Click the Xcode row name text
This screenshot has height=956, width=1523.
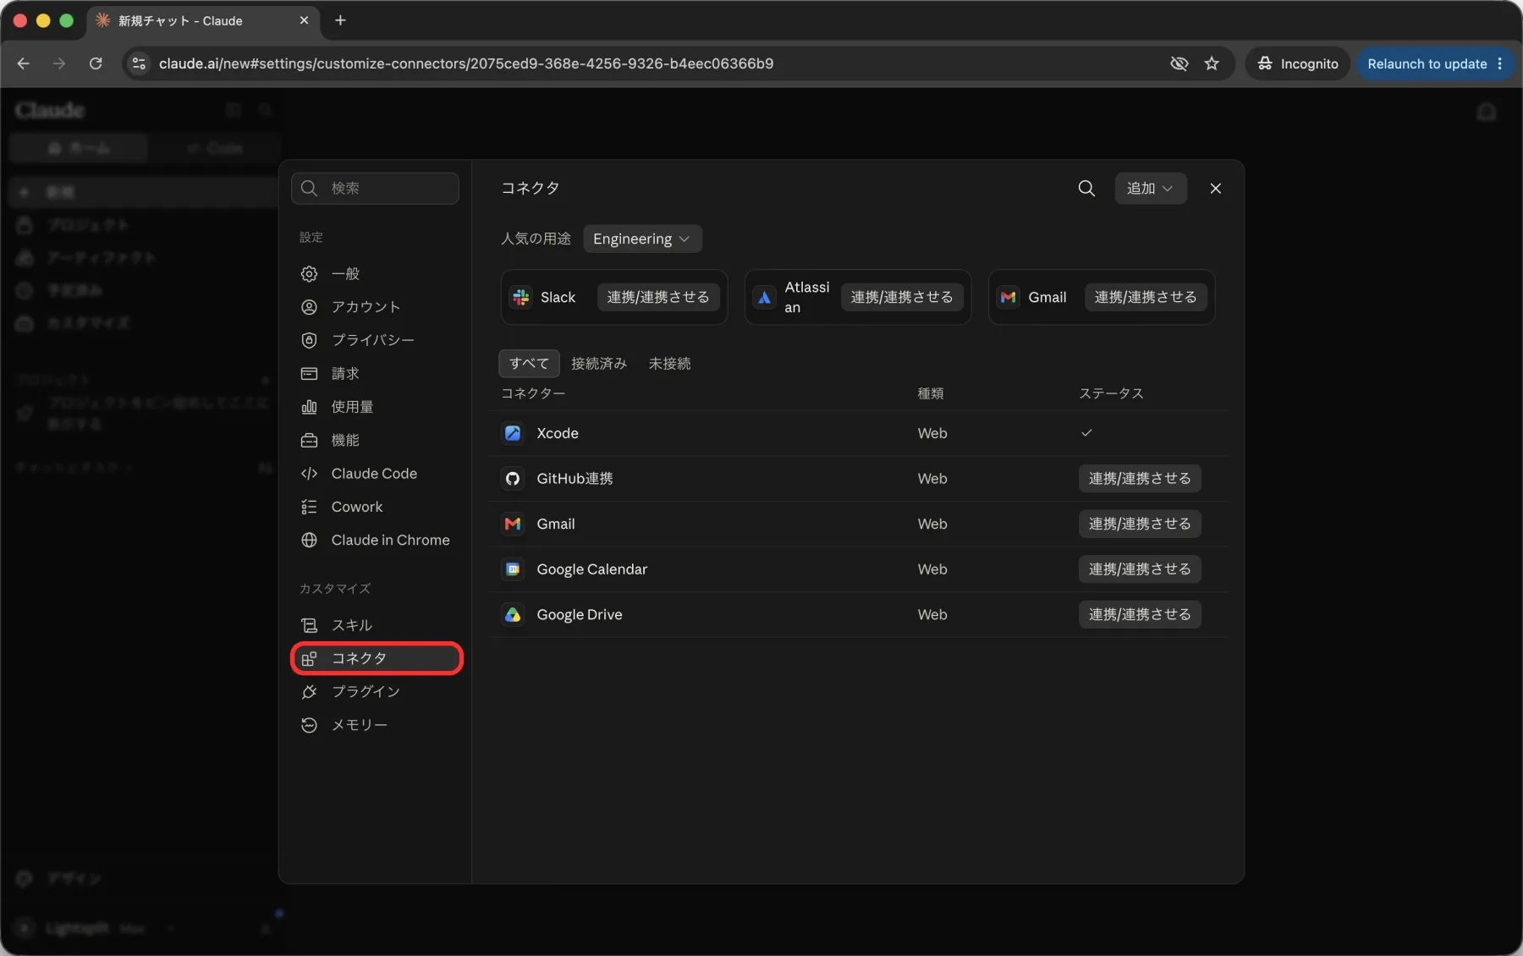[x=558, y=433]
